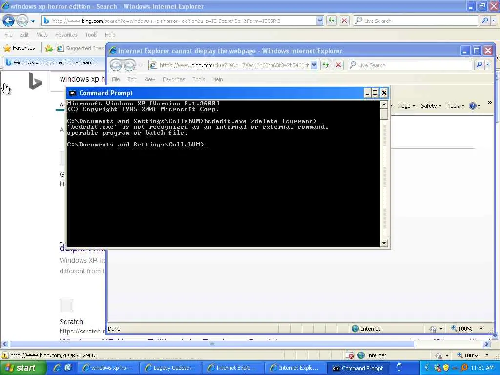Screen dimensions: 500x375
Task: Open the Page command bar dropdown
Action: 407,106
